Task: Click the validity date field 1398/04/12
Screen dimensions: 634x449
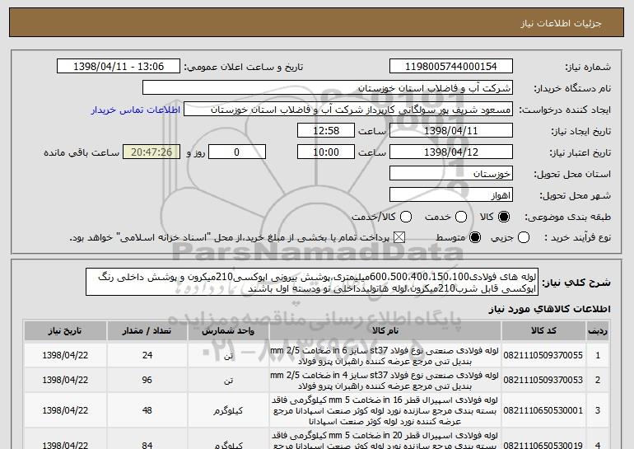Action: pyautogui.click(x=451, y=152)
